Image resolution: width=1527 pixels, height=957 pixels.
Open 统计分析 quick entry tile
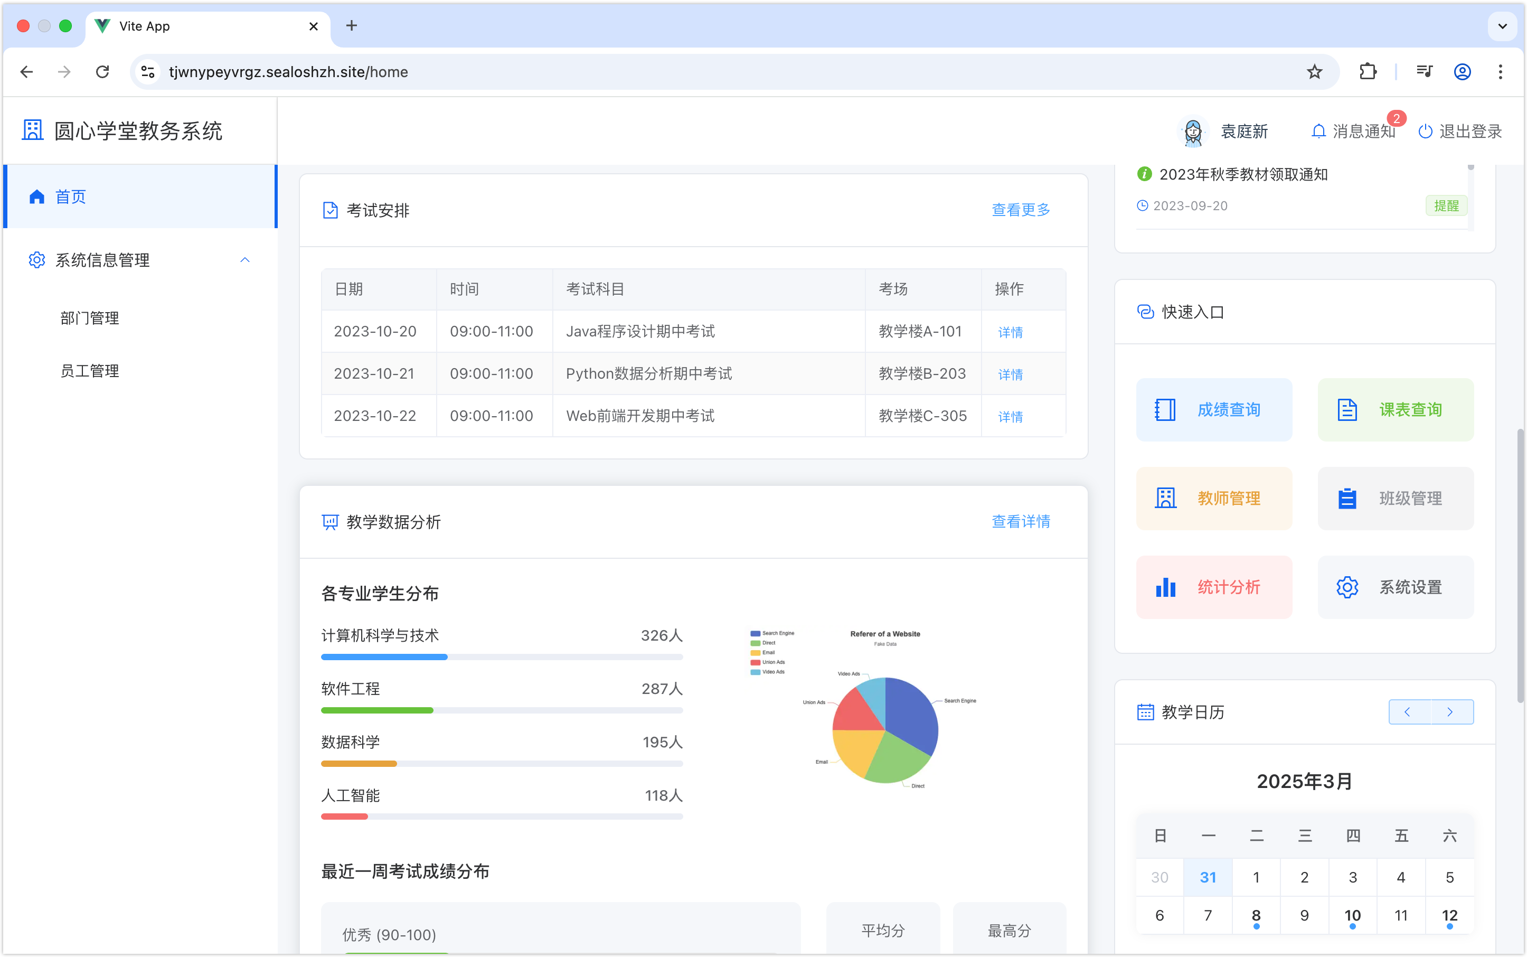point(1213,587)
